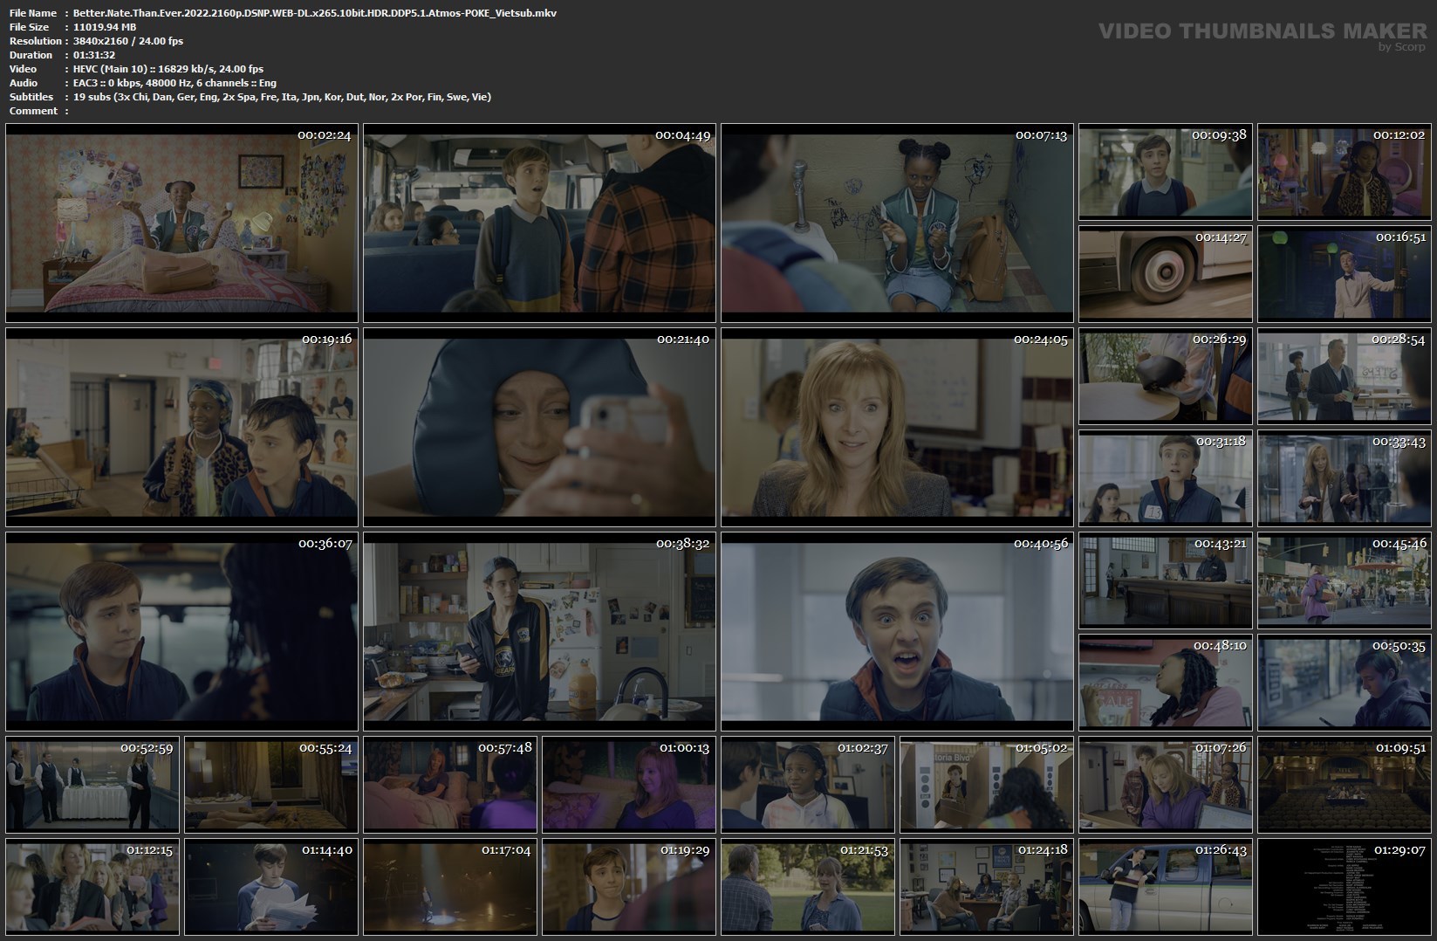Select the hallway thumbnail at 00:09:38

1166,172
